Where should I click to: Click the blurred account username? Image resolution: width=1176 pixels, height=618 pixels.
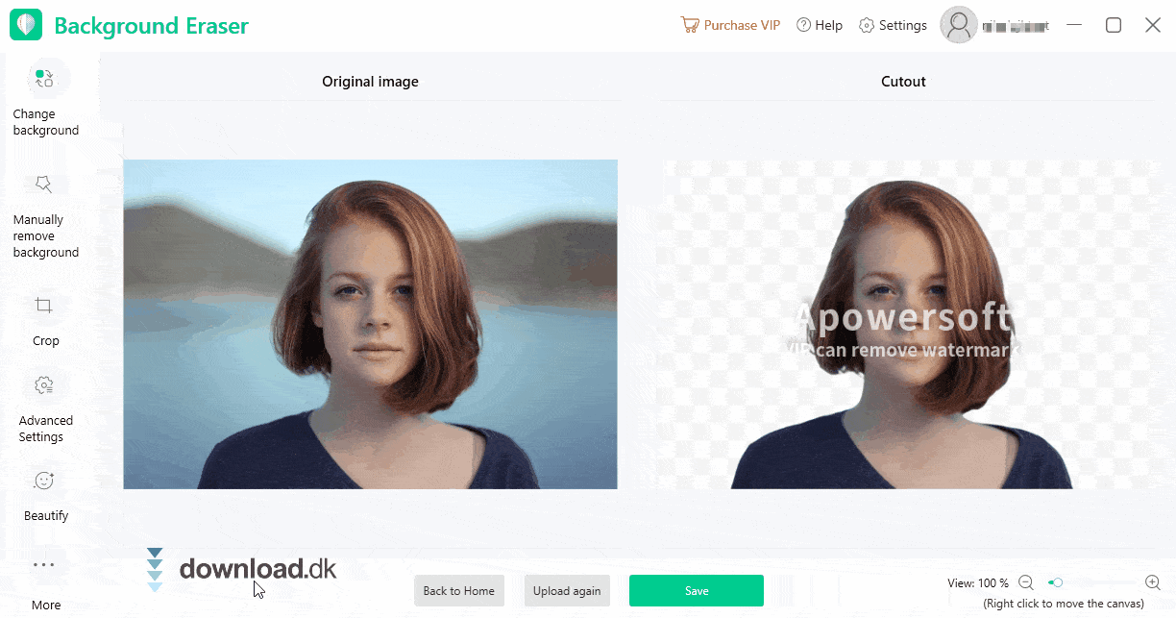pos(1015,26)
